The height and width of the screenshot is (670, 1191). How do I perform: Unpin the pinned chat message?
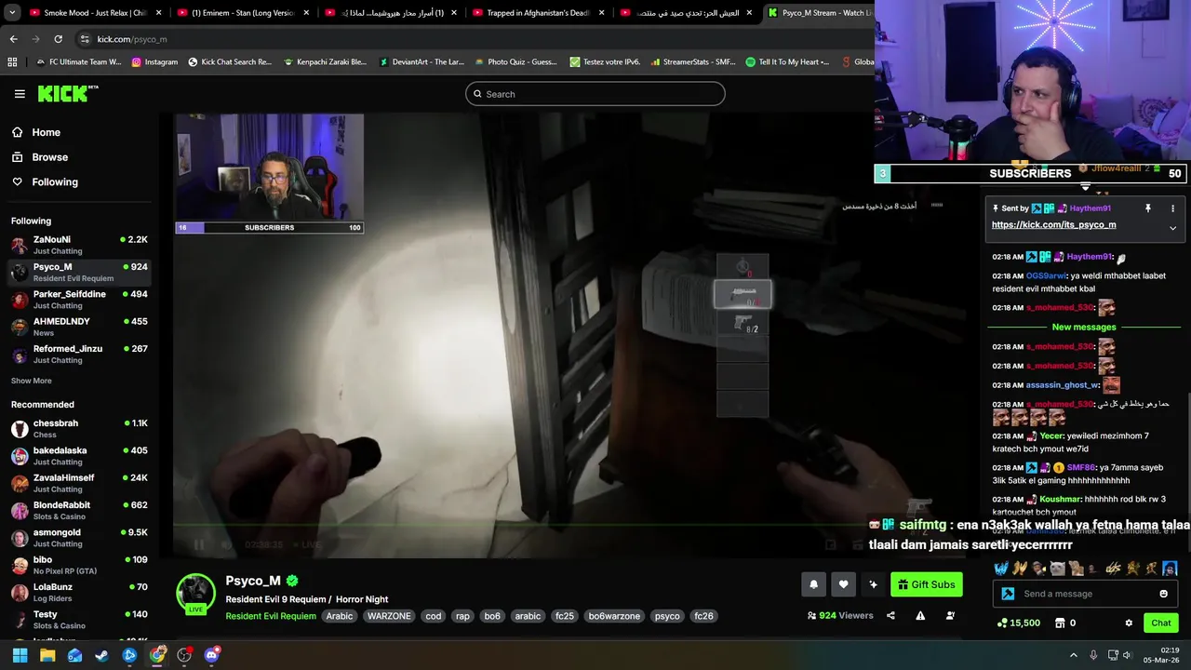1148,208
